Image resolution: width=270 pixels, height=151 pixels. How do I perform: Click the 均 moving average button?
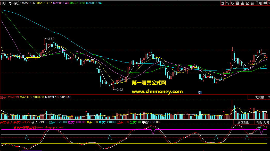pos(228,3)
